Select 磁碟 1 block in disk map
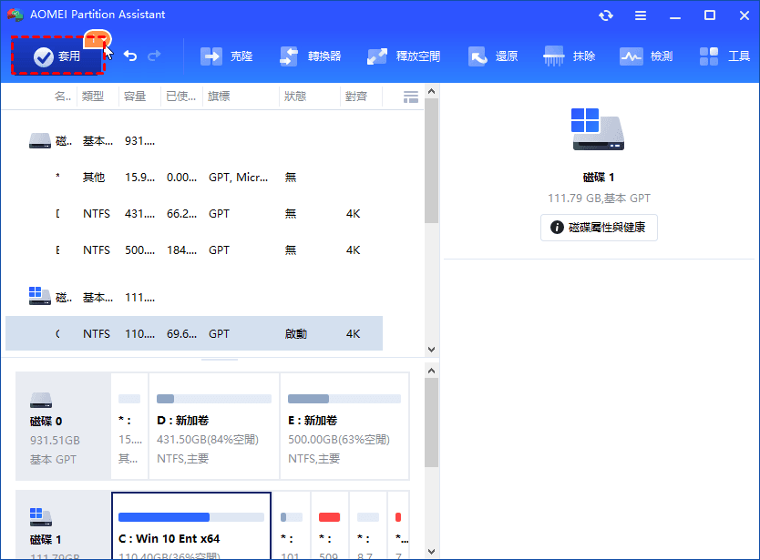This screenshot has height=560, width=760. (64, 525)
